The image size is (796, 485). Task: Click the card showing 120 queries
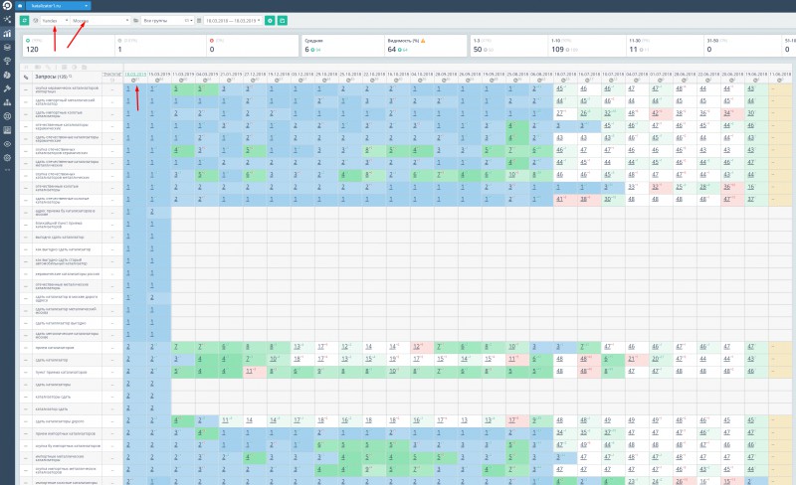click(x=69, y=45)
